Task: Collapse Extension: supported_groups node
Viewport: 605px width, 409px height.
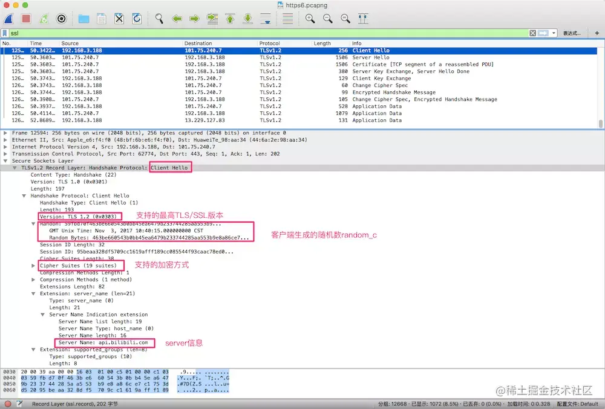Action: (x=33, y=350)
